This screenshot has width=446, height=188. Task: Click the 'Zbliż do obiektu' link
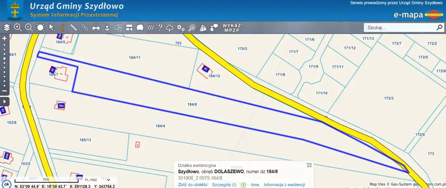point(193,185)
